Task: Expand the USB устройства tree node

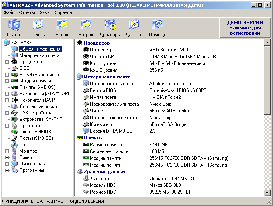Action: coord(7,113)
